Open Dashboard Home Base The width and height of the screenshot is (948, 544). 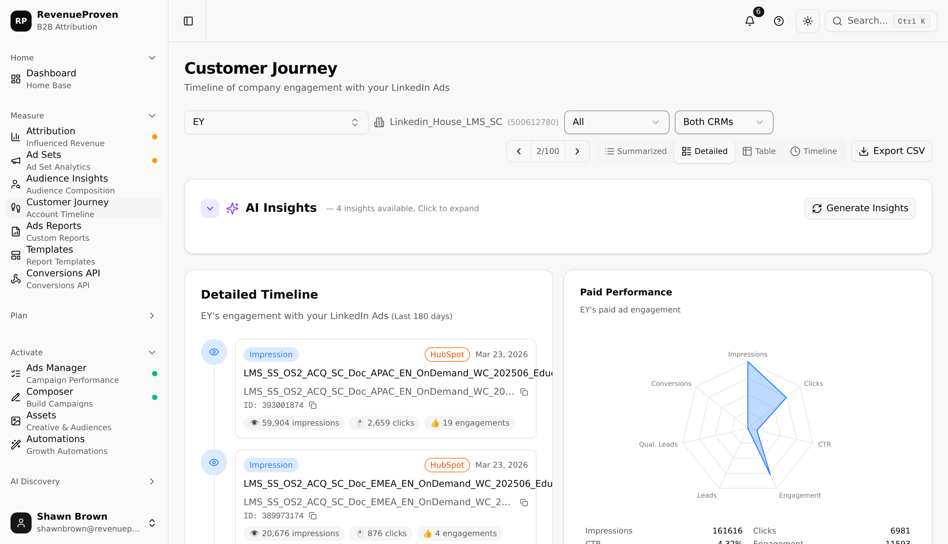(84, 79)
